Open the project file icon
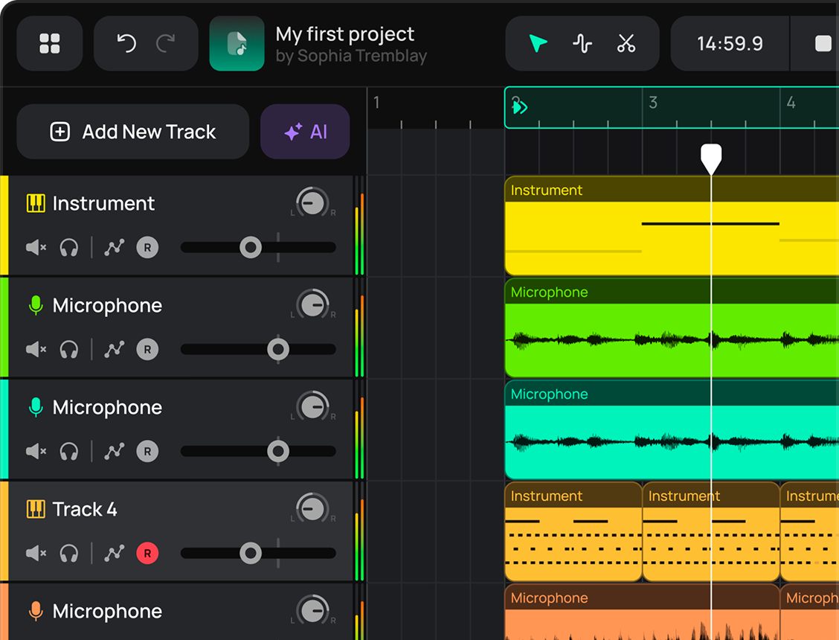Screen dimensions: 839x640 [237, 44]
